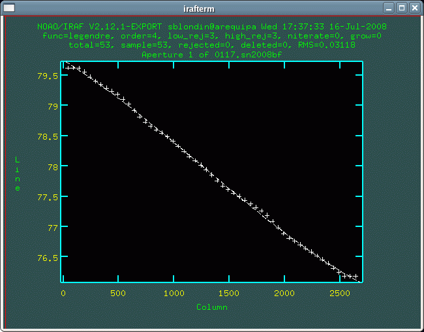Viewport: 424px width, 332px height.
Task: Click the 1000 x-axis tick label
Action: pos(174,294)
